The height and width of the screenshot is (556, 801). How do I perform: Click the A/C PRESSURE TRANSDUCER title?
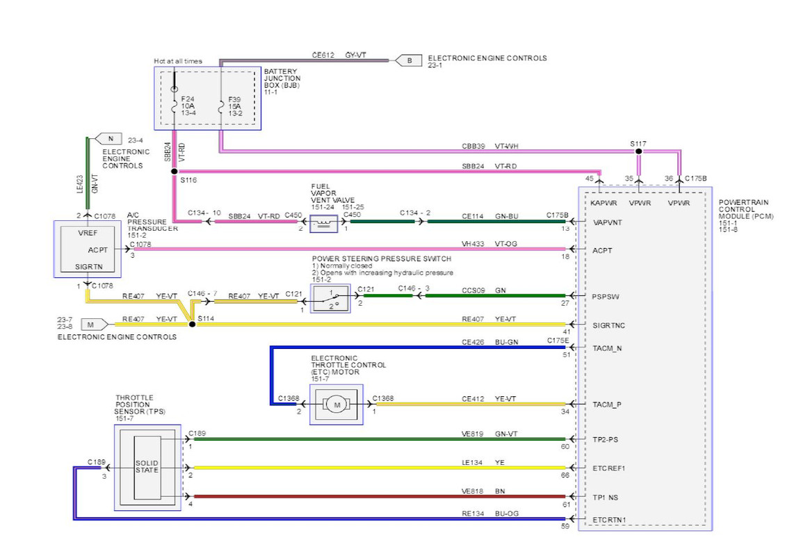pyautogui.click(x=152, y=222)
